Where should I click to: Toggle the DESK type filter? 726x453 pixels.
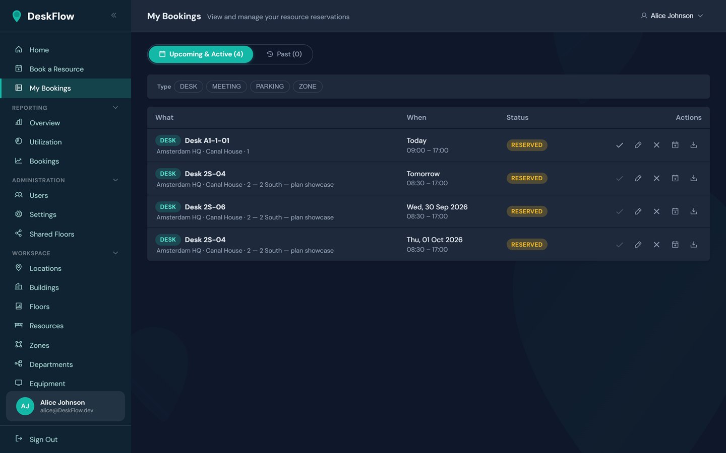point(189,87)
